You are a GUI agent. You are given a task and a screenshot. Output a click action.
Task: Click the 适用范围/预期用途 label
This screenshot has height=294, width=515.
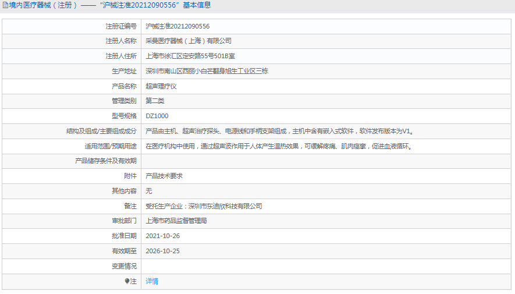pyautogui.click(x=111, y=146)
